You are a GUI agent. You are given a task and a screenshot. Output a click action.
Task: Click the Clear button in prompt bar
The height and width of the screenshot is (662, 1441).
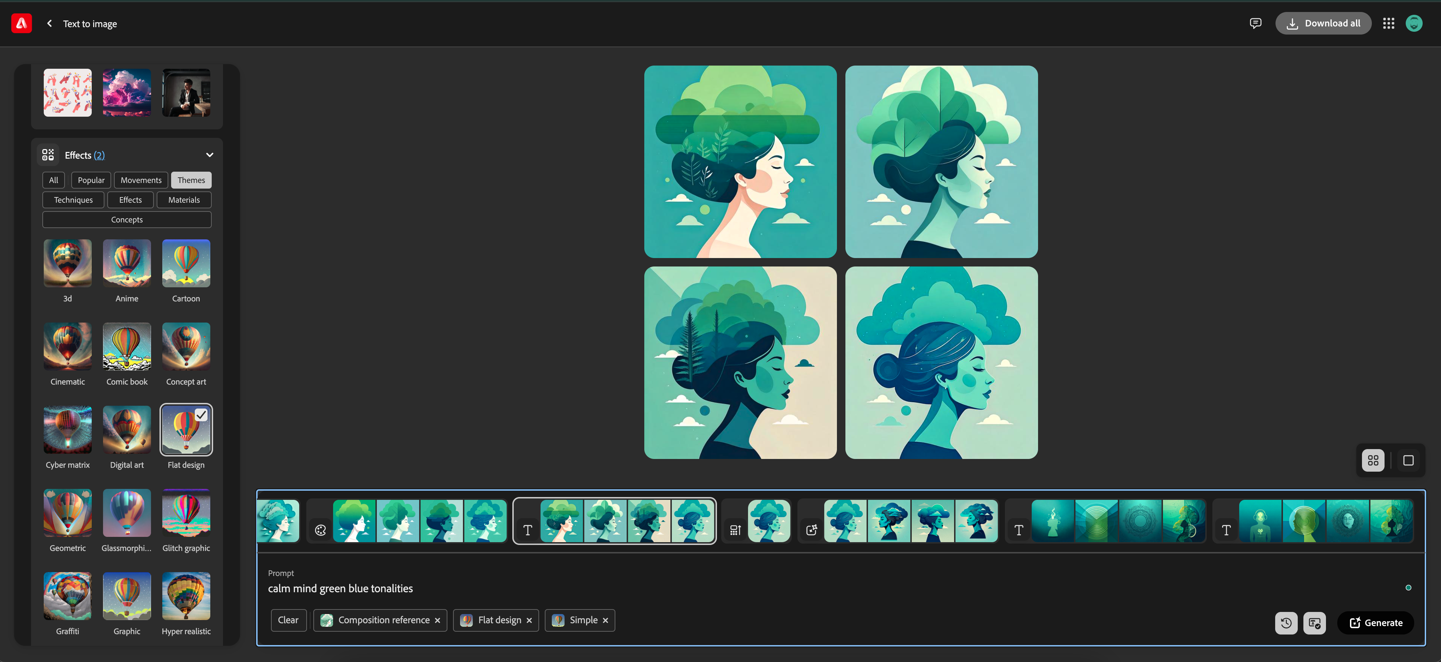[288, 620]
